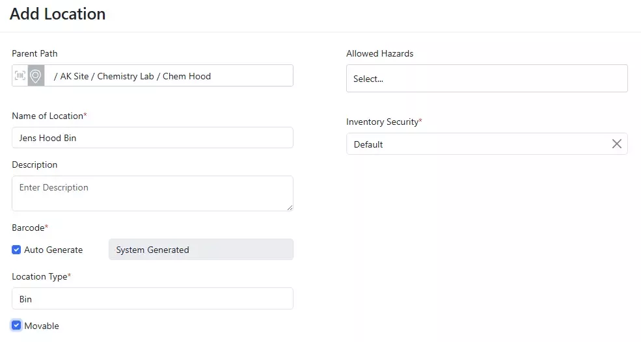
Task: Click the barcode scan icon in Parent Path
Action: pos(20,76)
